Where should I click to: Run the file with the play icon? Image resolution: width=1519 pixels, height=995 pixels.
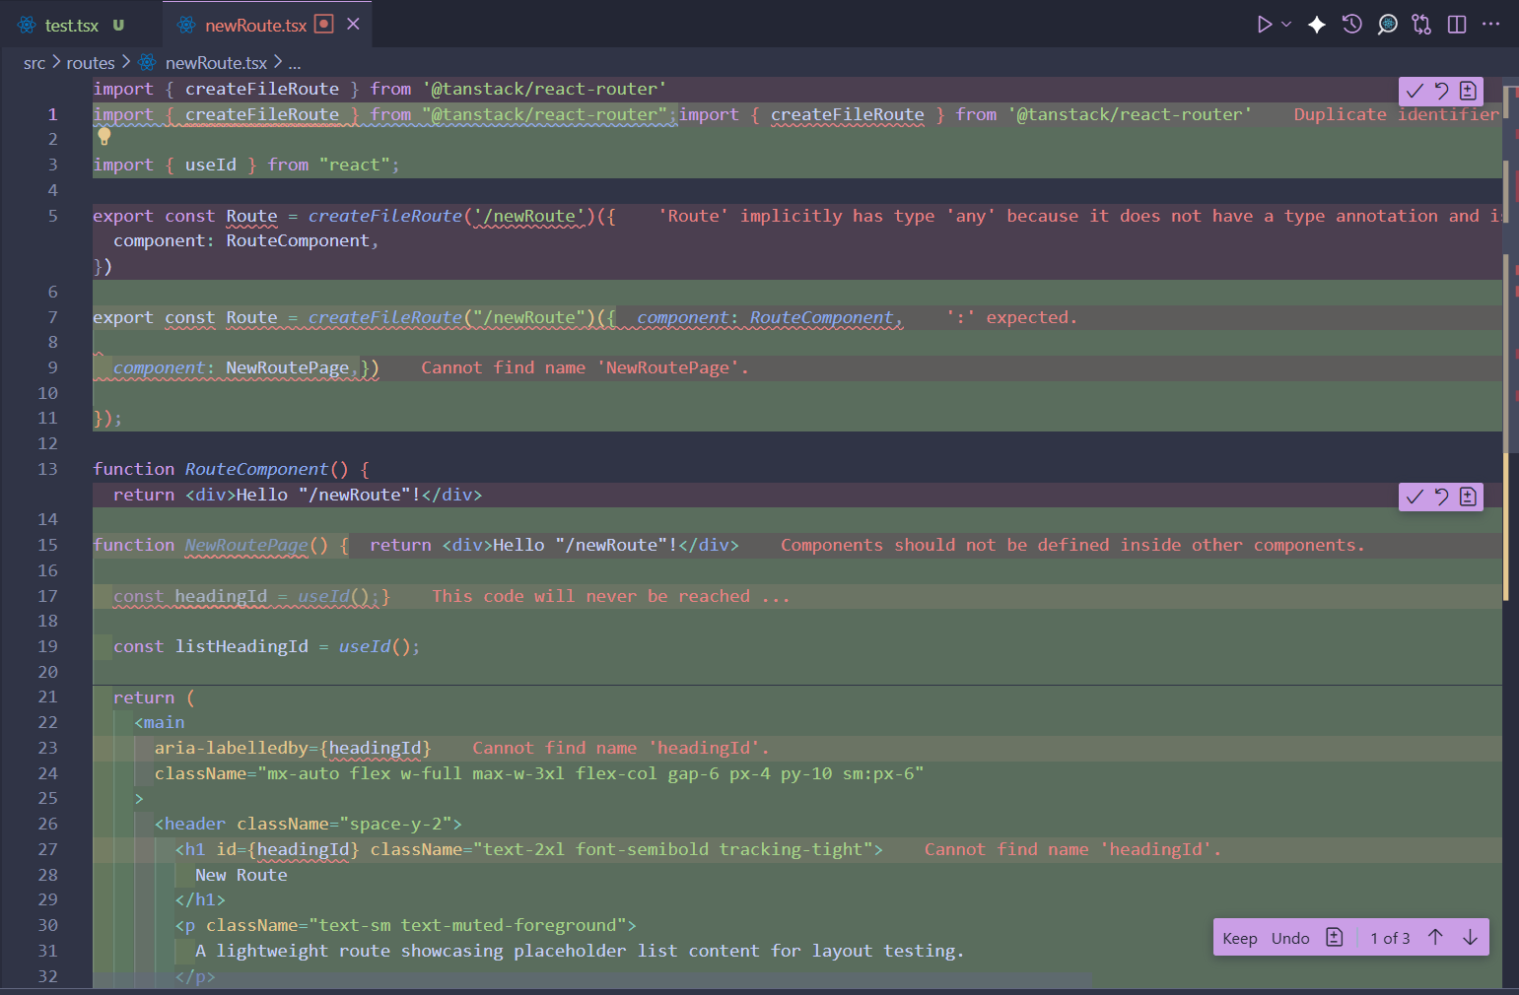pos(1264,25)
